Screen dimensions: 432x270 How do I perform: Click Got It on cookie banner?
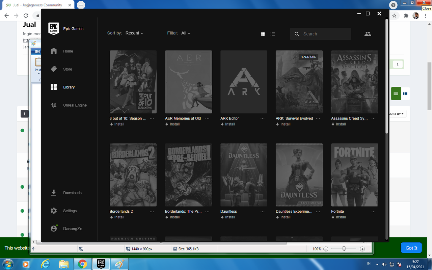411,248
